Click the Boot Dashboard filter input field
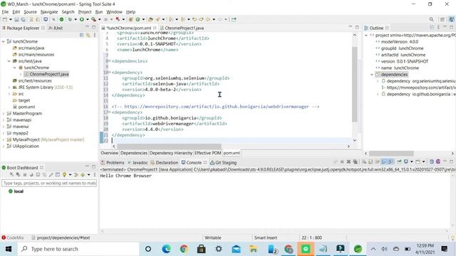 tap(49, 183)
